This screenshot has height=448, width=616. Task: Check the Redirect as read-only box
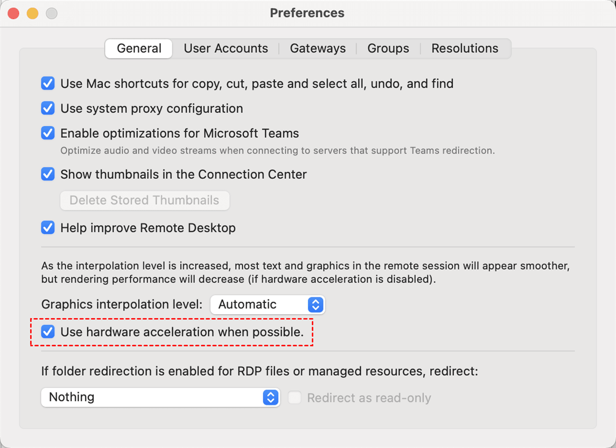coord(295,398)
